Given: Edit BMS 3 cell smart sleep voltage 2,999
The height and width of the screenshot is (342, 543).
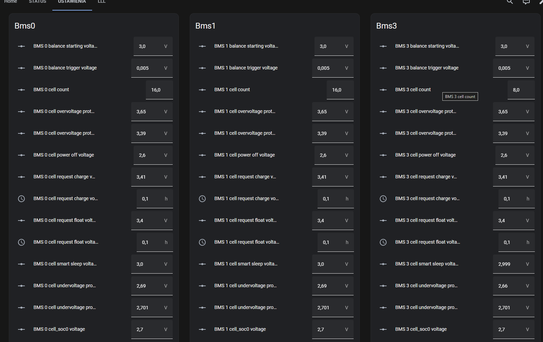Looking at the screenshot, I should coord(514,264).
